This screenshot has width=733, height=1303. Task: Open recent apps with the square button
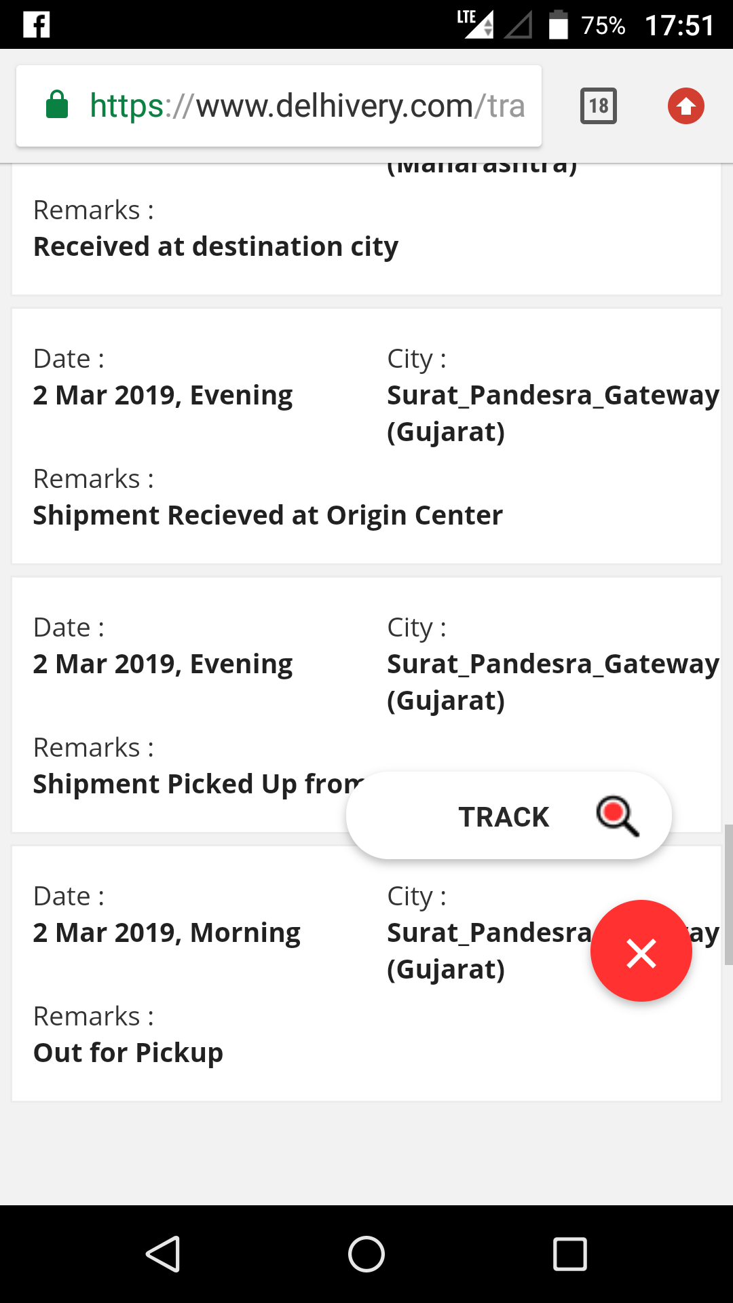pyautogui.click(x=569, y=1253)
